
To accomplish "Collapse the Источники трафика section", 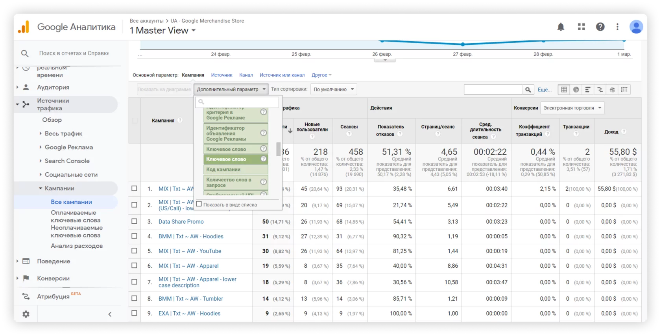I will click(x=17, y=104).
